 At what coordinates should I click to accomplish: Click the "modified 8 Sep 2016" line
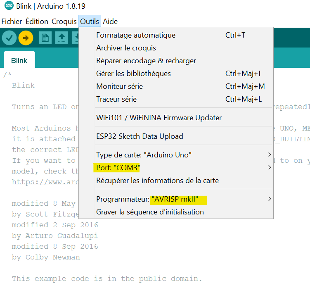55,246
